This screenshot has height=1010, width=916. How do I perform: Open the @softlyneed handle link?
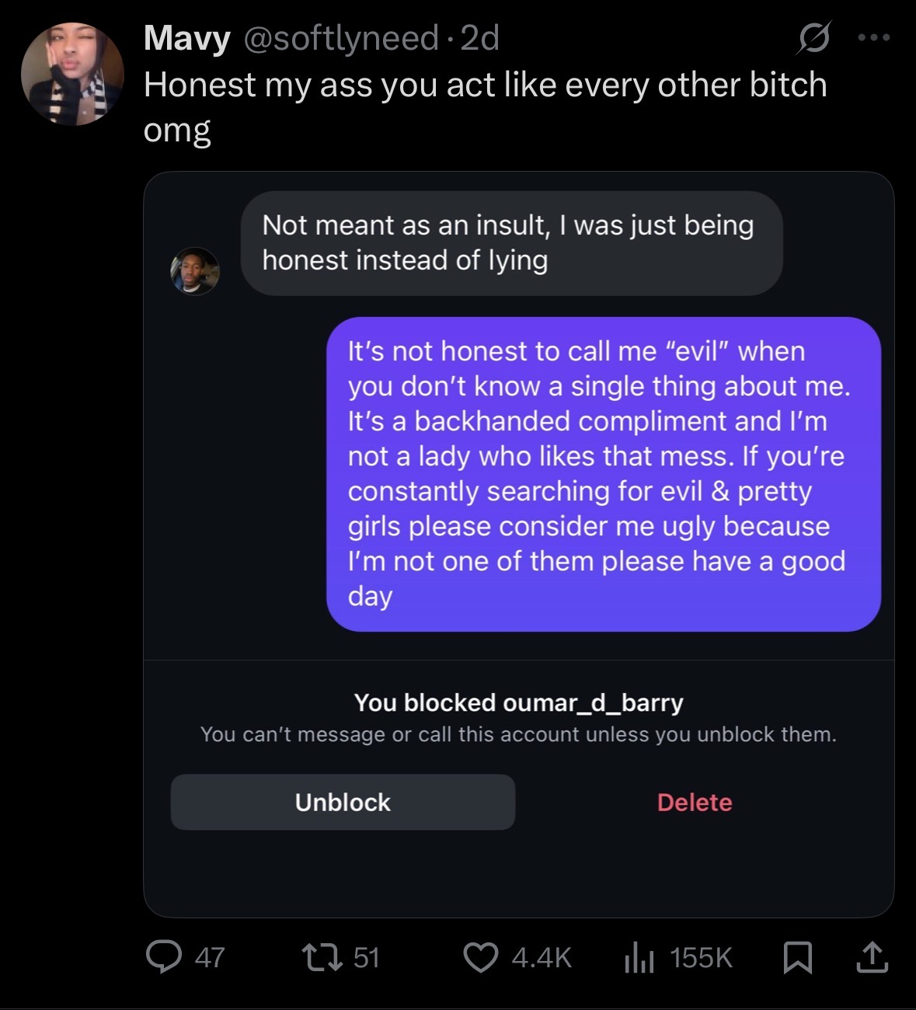[x=342, y=38]
